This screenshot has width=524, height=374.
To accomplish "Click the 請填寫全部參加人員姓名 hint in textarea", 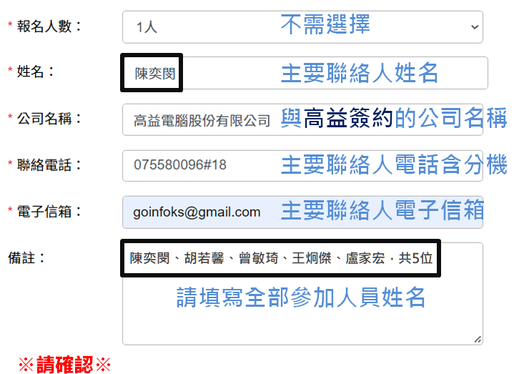I will (301, 297).
